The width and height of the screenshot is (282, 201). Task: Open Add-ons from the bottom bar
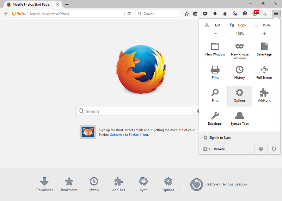[x=118, y=184]
